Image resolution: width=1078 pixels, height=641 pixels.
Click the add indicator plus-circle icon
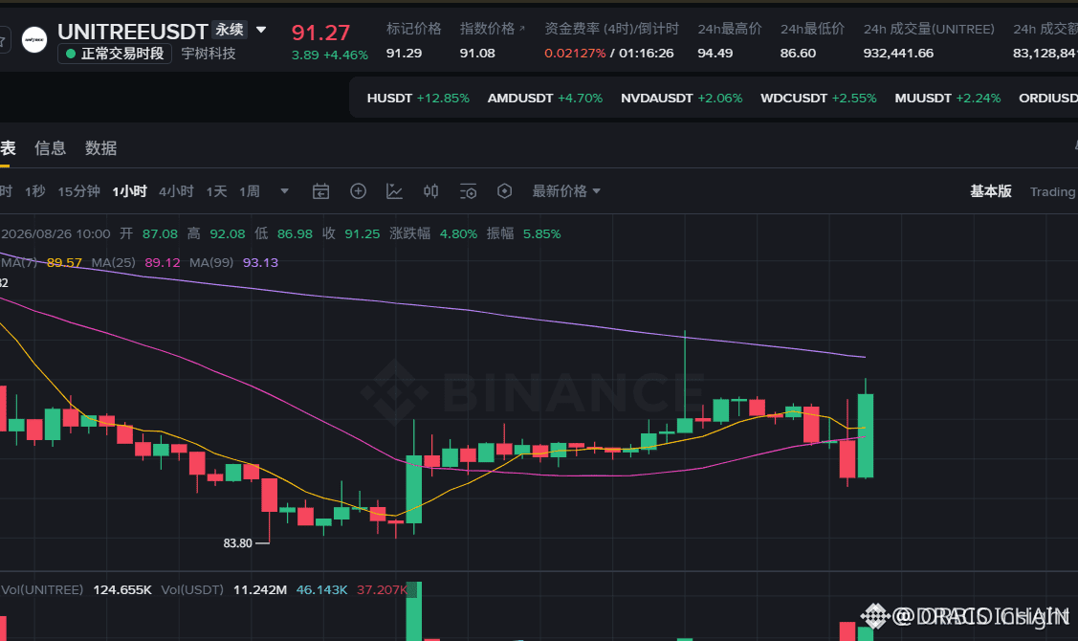(358, 191)
